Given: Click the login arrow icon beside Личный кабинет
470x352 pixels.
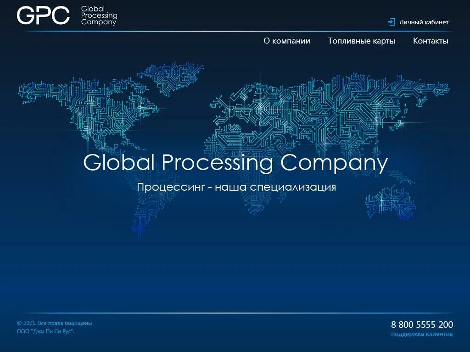Looking at the screenshot, I should (392, 22).
